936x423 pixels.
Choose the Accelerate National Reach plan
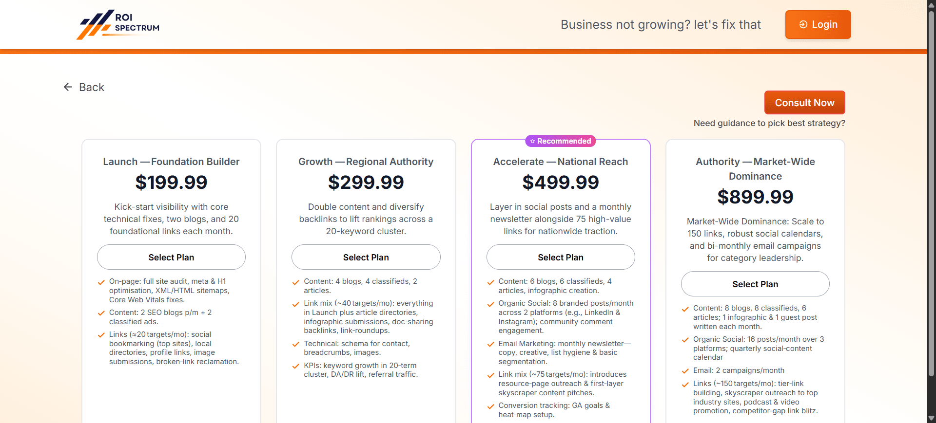coord(561,257)
